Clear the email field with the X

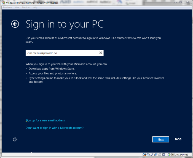[x=101, y=53]
